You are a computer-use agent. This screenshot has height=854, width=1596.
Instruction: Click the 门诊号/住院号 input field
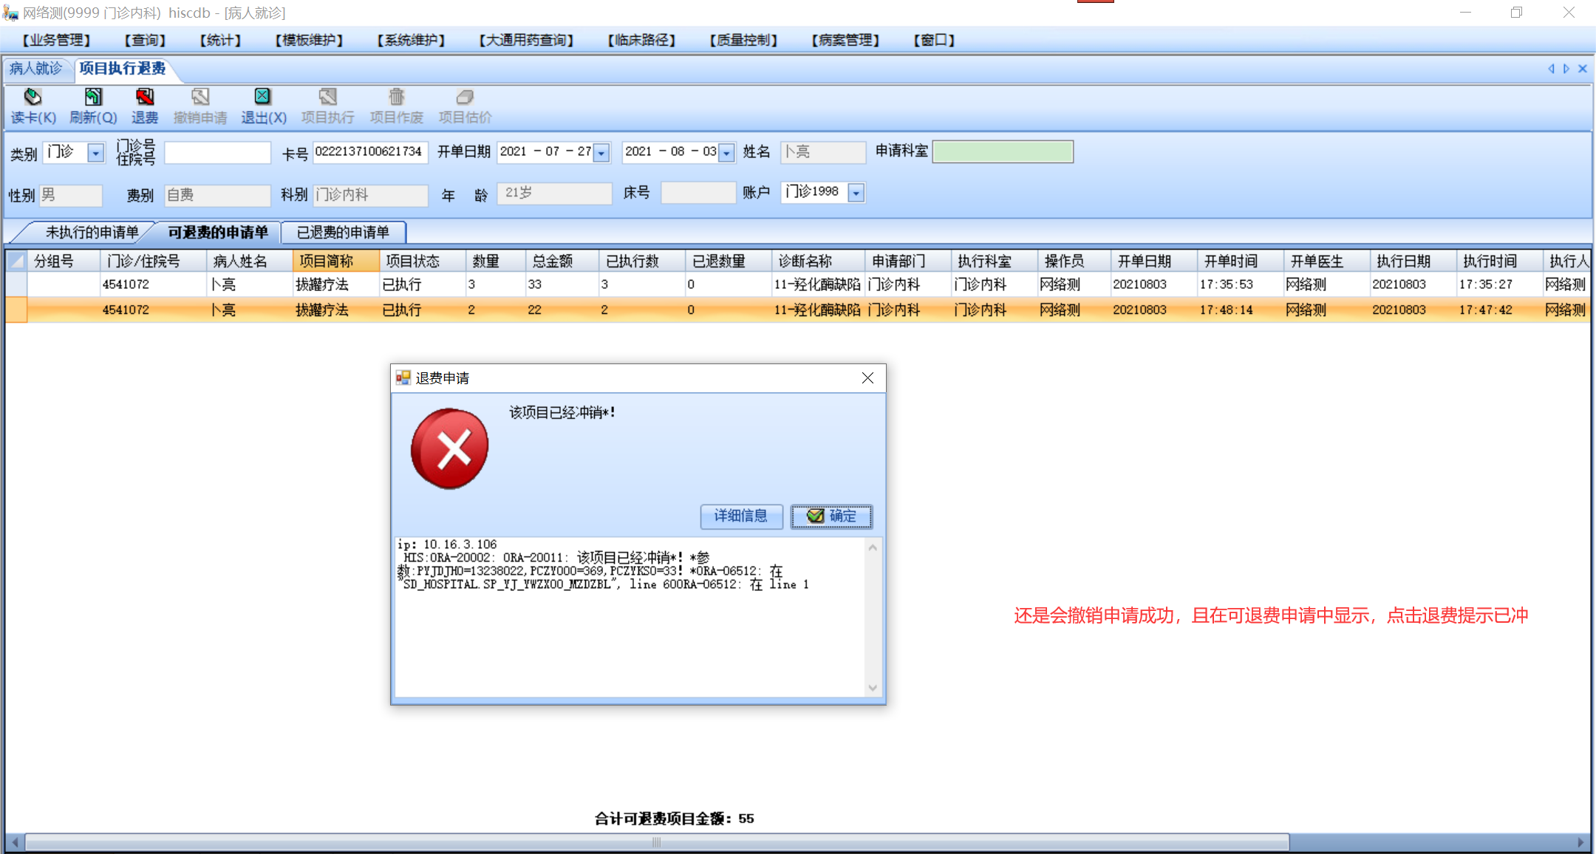pyautogui.click(x=217, y=153)
